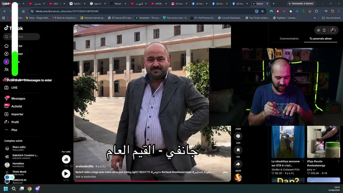This screenshot has width=343, height=193.
Task: Open the options menu for #fyp #susto video
Action: 338,161
